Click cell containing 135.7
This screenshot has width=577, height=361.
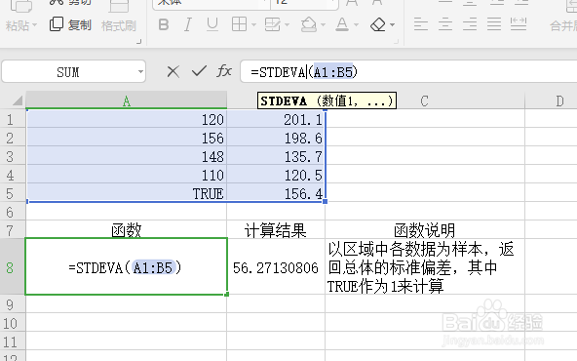coord(276,156)
